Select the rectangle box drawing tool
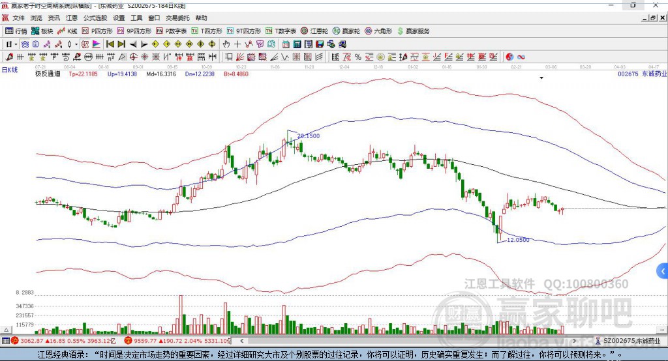The height and width of the screenshot is (361, 668). [x=229, y=57]
